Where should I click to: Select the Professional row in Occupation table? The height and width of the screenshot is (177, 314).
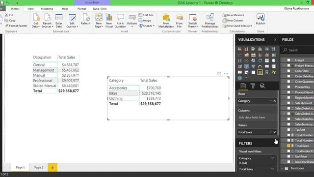point(56,81)
